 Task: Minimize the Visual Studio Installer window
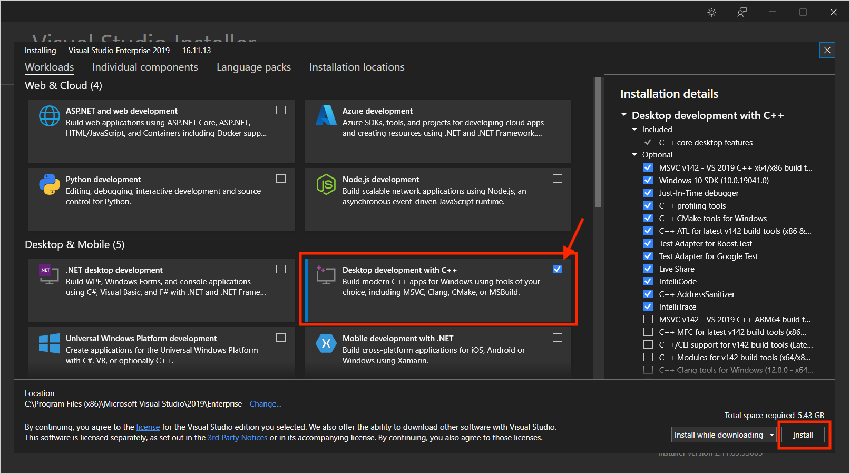(x=773, y=12)
